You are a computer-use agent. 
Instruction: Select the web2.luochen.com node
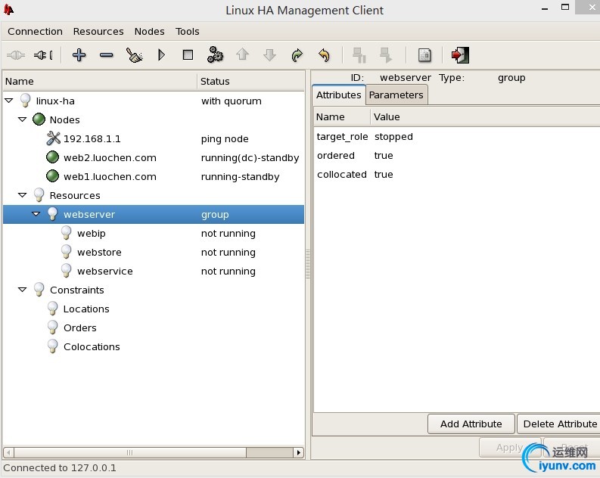(110, 157)
